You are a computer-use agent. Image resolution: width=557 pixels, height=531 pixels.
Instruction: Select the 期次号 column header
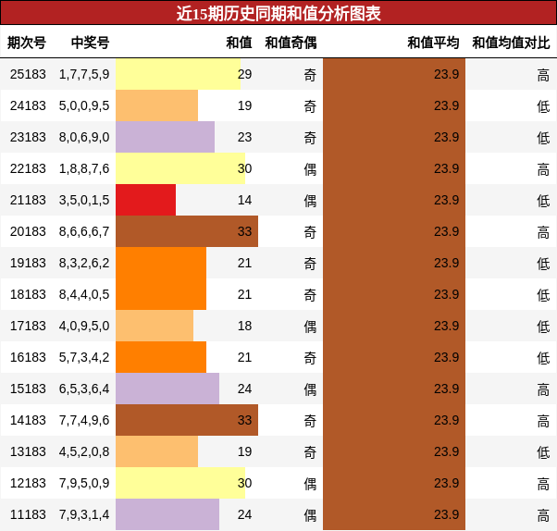tap(27, 43)
